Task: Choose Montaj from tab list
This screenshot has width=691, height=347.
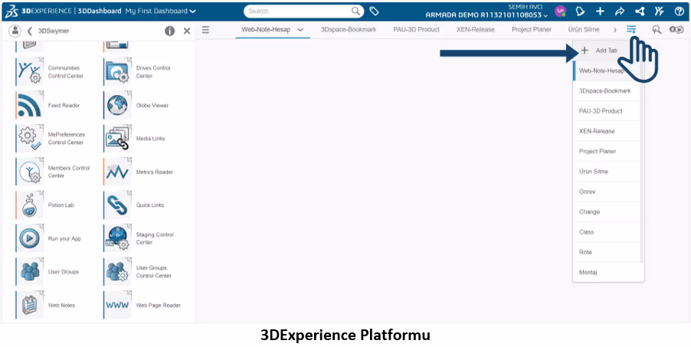Action: click(x=607, y=273)
